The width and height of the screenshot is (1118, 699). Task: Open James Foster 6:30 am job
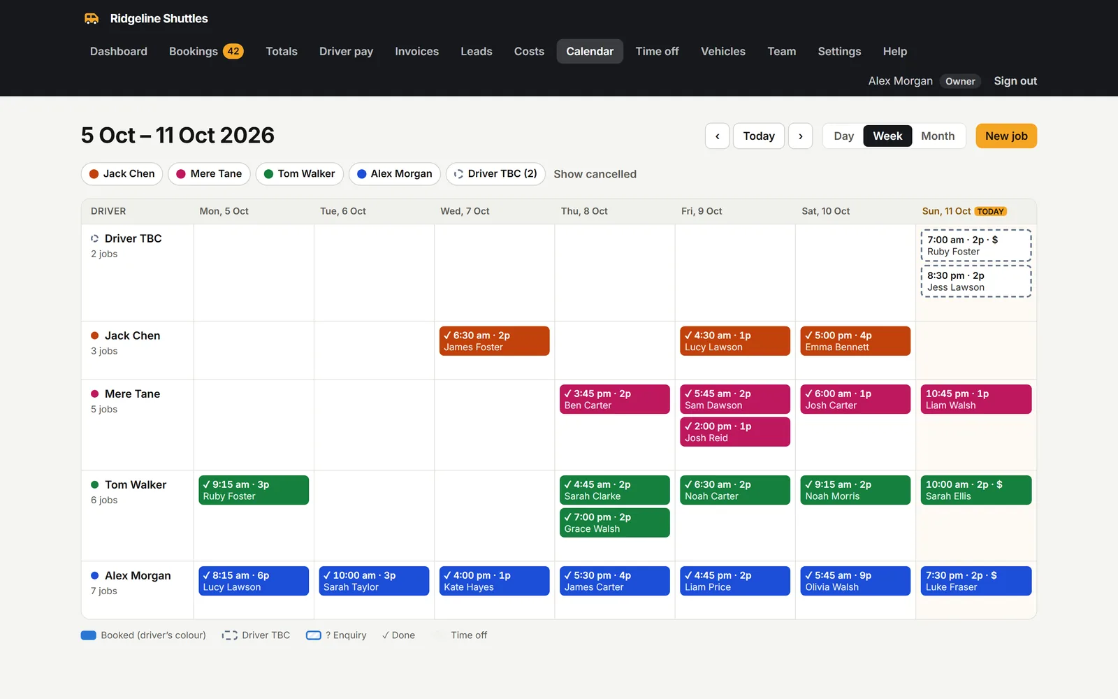(x=494, y=341)
